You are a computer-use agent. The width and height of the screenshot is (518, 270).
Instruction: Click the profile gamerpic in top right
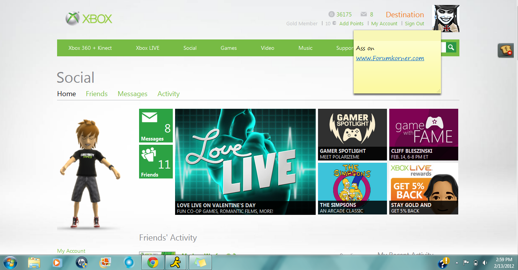coord(446,18)
